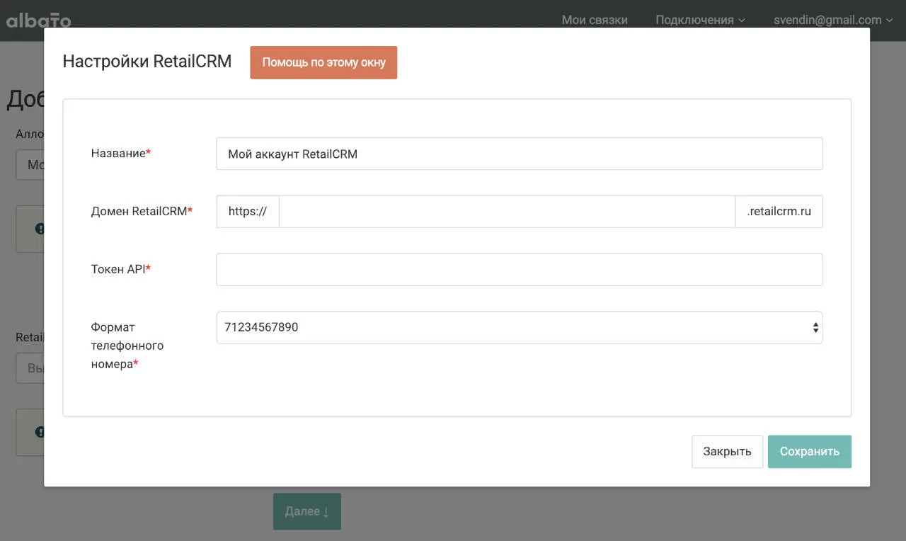Click the Помощь по этому окну button
This screenshot has height=541, width=906.
[323, 62]
